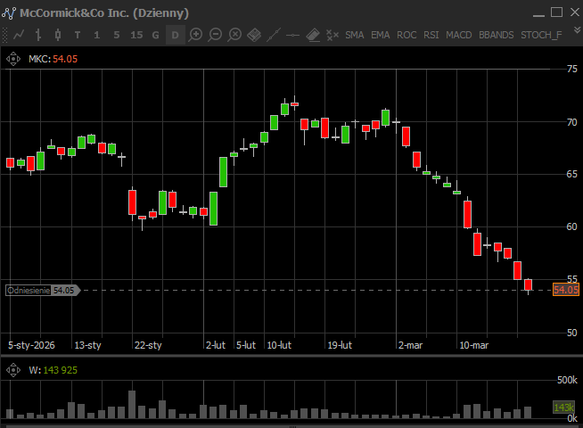Click the zoom out magnifier icon

pyautogui.click(x=215, y=35)
